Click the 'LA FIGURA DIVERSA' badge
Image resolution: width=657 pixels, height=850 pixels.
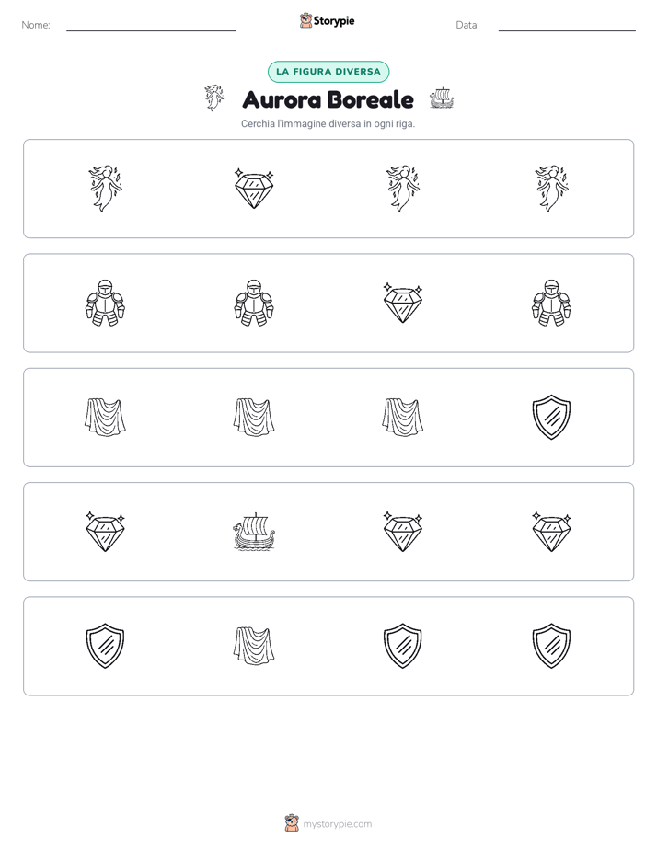[328, 72]
